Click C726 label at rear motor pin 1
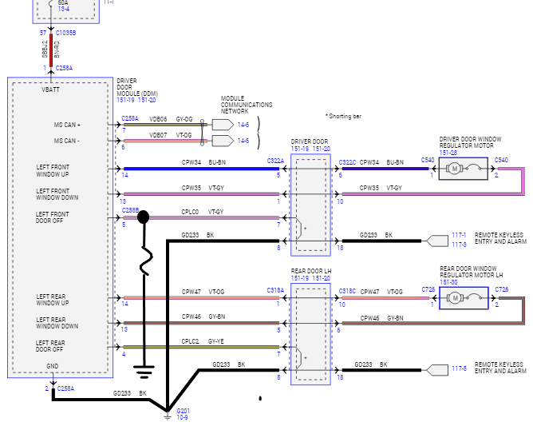533x430 pixels. [428, 289]
